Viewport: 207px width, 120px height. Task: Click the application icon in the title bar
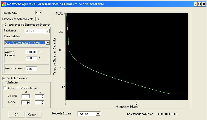4,4
